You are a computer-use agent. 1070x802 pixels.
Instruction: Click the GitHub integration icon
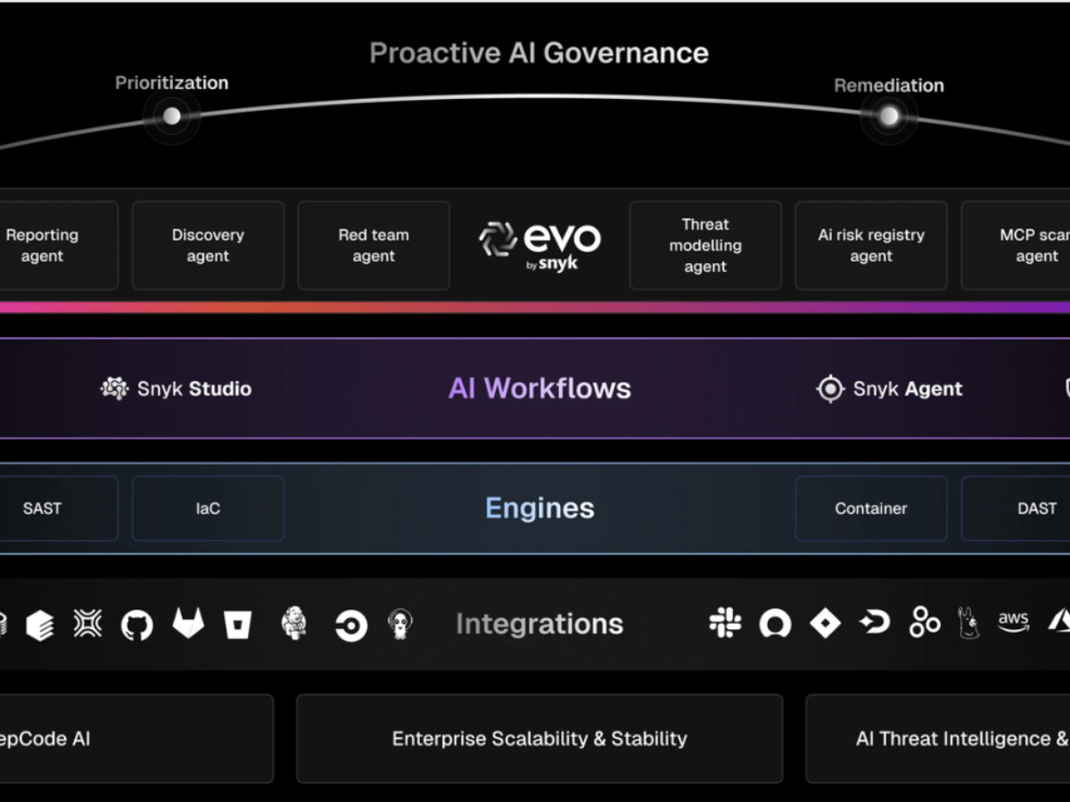click(136, 625)
